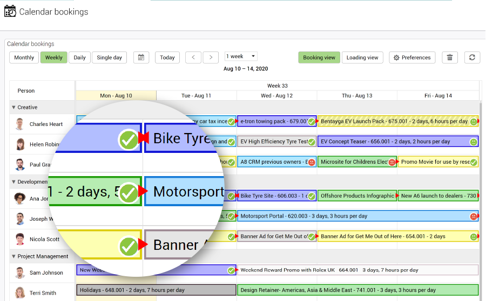Click smiley on EV Concept Teaser booking
Image resolution: width=486 pixels, height=301 pixels.
473,142
